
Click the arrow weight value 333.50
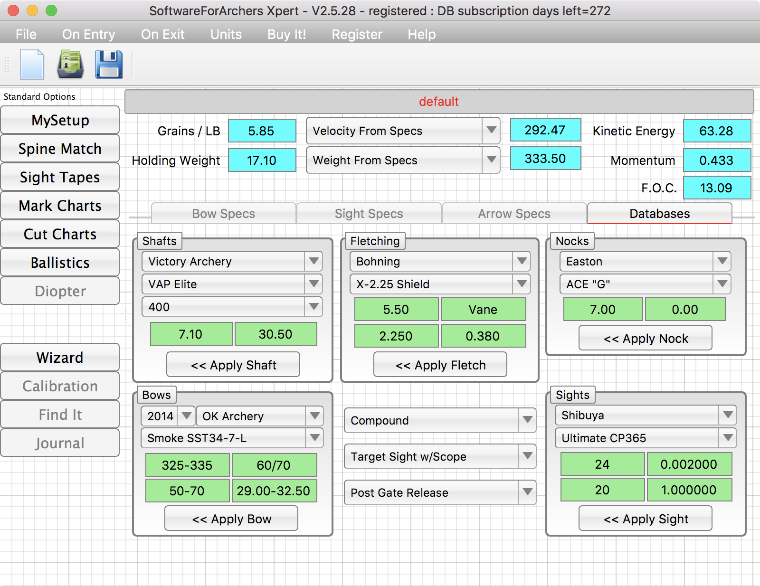click(x=545, y=158)
